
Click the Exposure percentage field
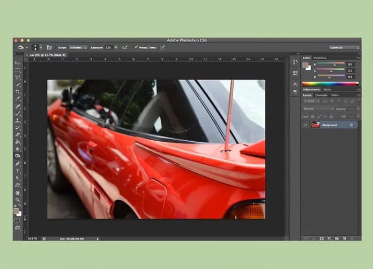pos(109,47)
